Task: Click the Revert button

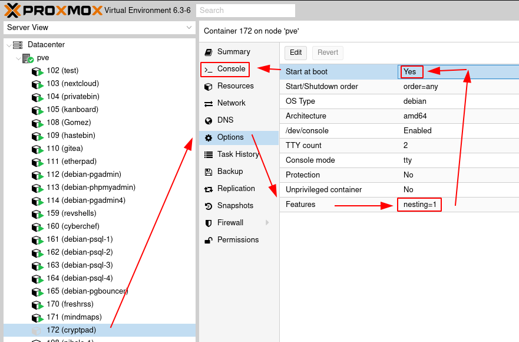Action: coord(328,52)
